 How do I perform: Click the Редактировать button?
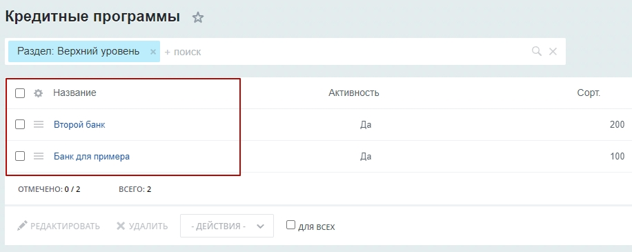click(x=59, y=226)
